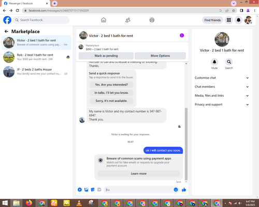Image resolution: width=259 pixels, height=207 pixels.
Task: Expand Privacy and support section
Action: pyautogui.click(x=222, y=105)
